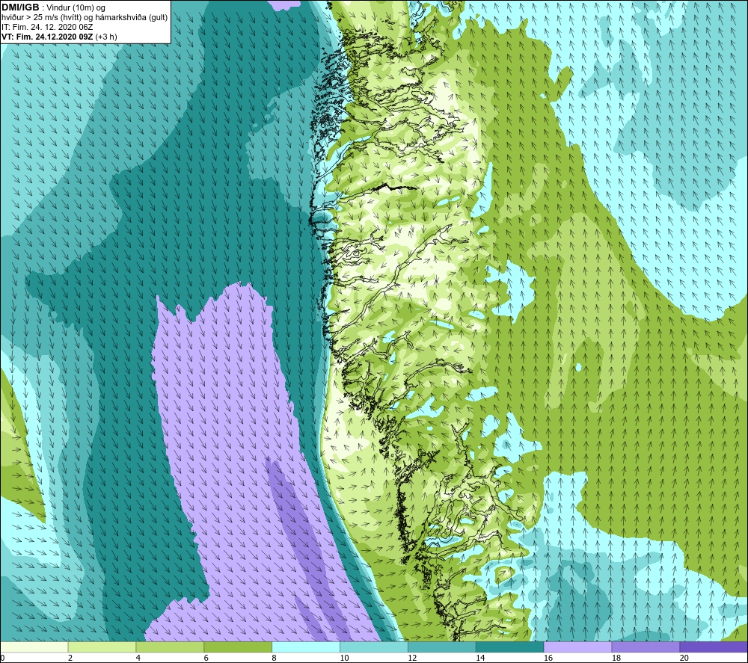Pick the 4–6 light green scale swatch
Viewport: 748px width, 663px height.
[170, 647]
